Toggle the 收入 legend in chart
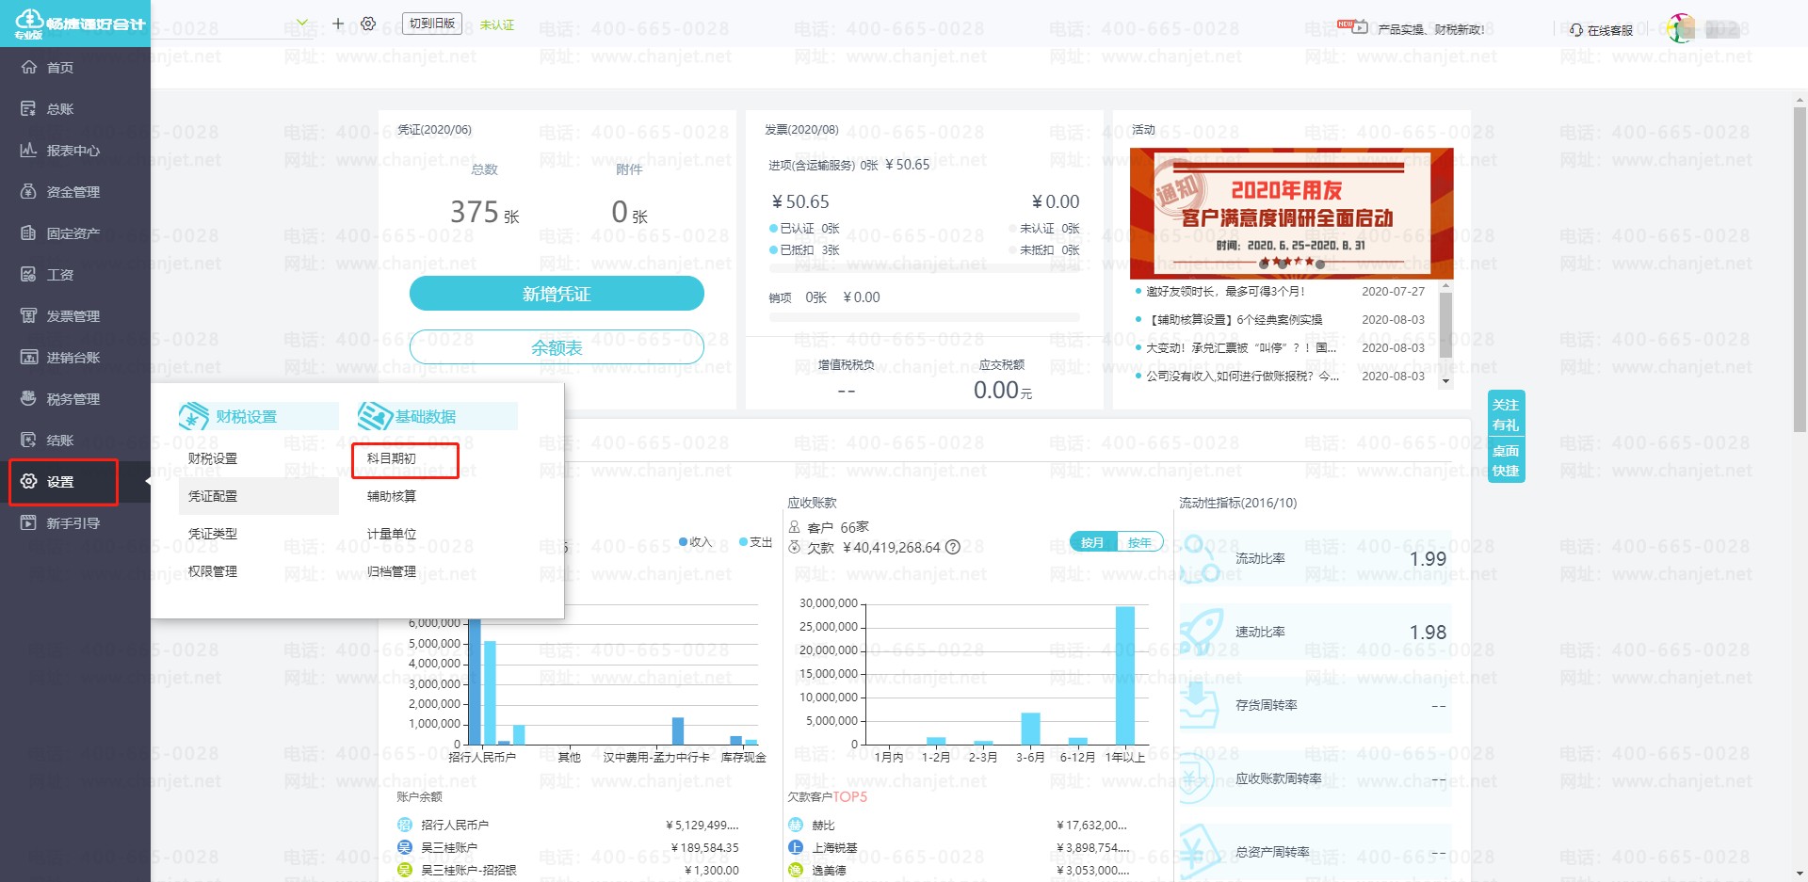Screen dimensions: 1808x882 pos(696,542)
